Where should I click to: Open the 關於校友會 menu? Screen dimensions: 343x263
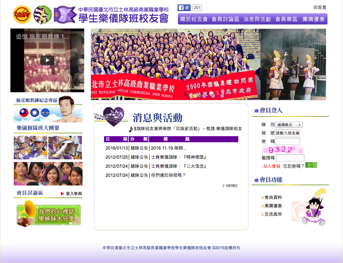194,19
